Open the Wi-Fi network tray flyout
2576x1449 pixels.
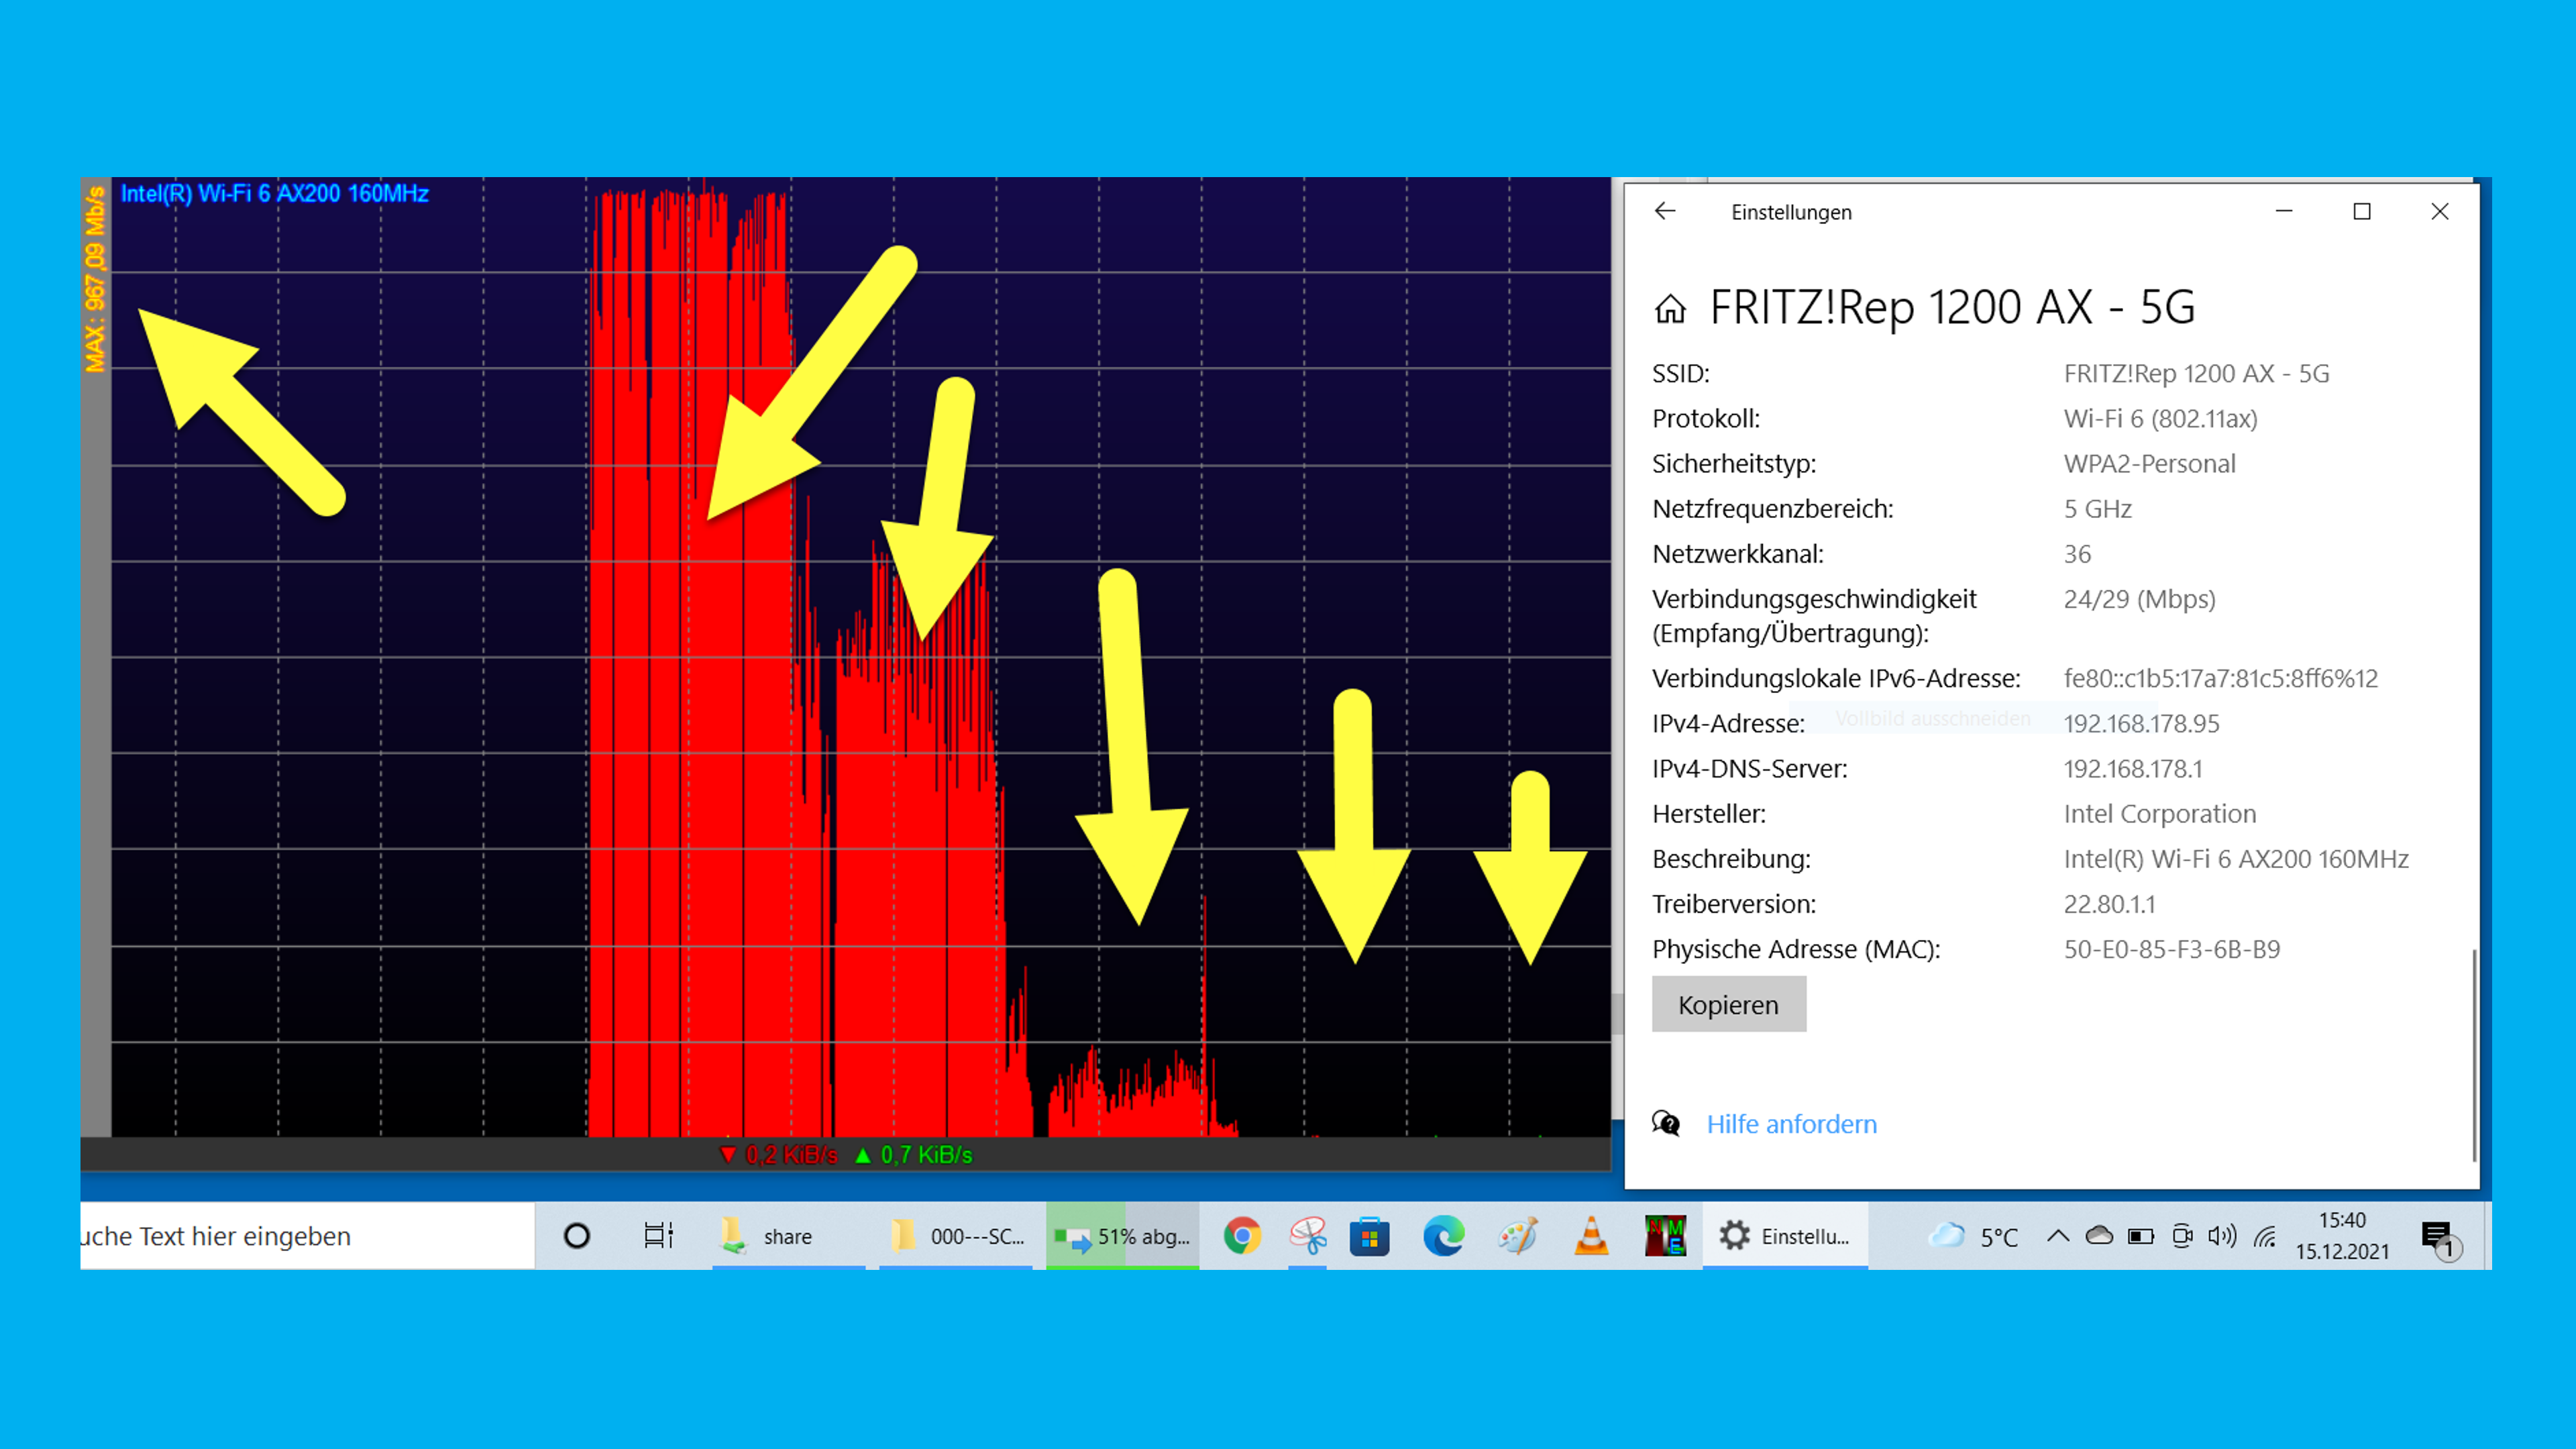(x=2265, y=1237)
